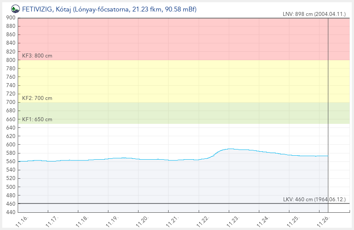The image size is (354, 230).
Task: Click the 900 value on the y-axis
Action: tap(11, 18)
